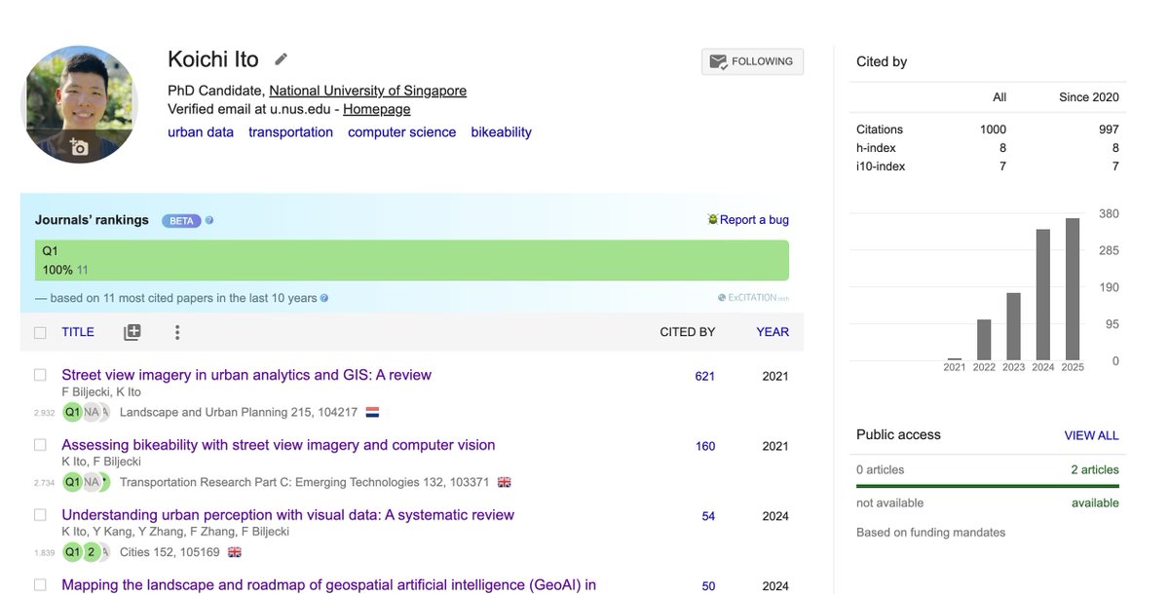Image resolution: width=1169 pixels, height=594 pixels.
Task: Click UK flag icon next to Cities 152
Action: click(x=235, y=552)
